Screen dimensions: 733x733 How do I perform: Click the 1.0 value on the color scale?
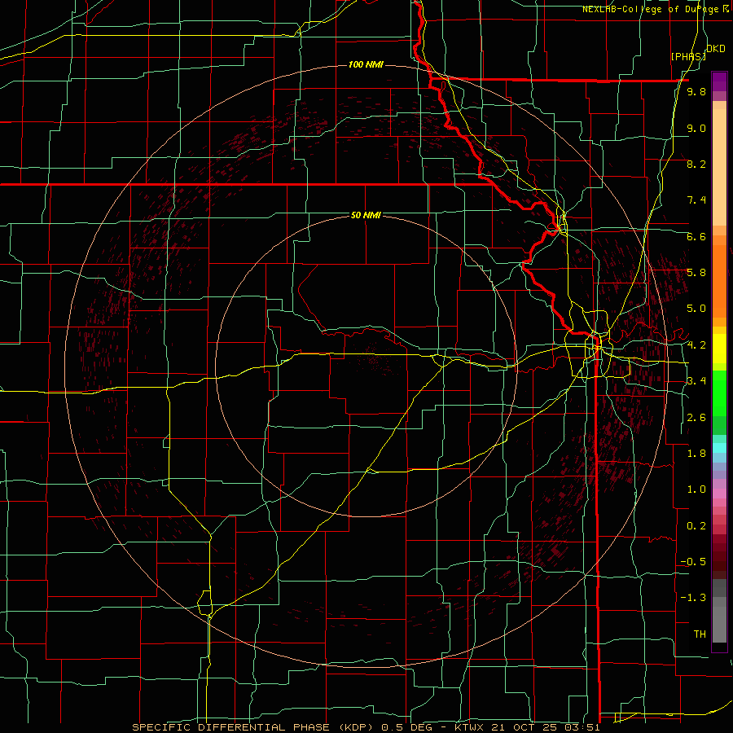click(696, 489)
